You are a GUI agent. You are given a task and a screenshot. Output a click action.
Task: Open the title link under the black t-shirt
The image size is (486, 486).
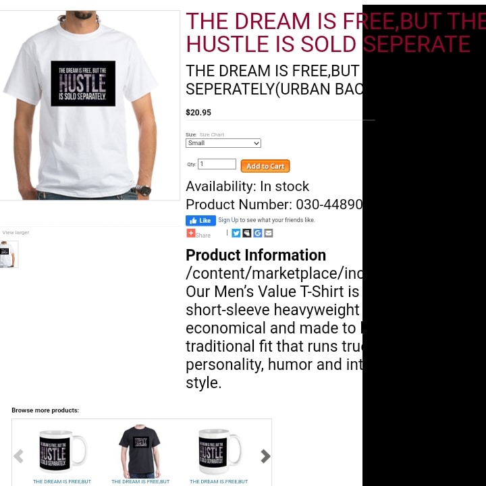[140, 482]
